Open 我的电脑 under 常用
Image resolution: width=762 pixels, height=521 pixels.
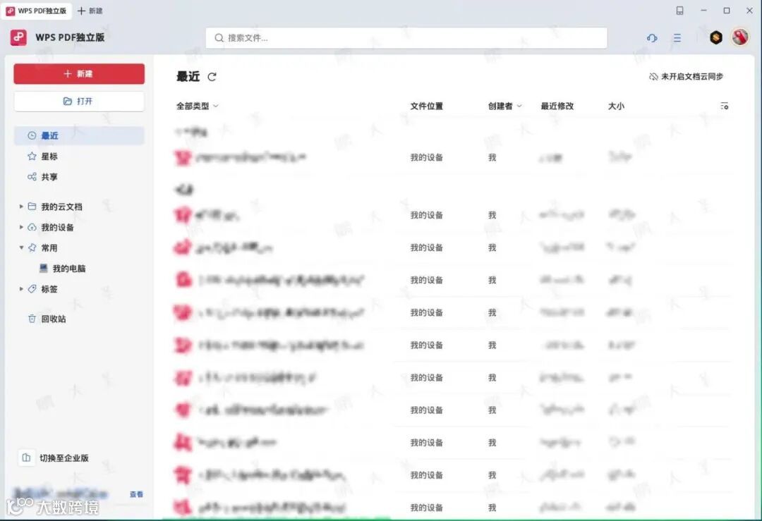(x=68, y=269)
